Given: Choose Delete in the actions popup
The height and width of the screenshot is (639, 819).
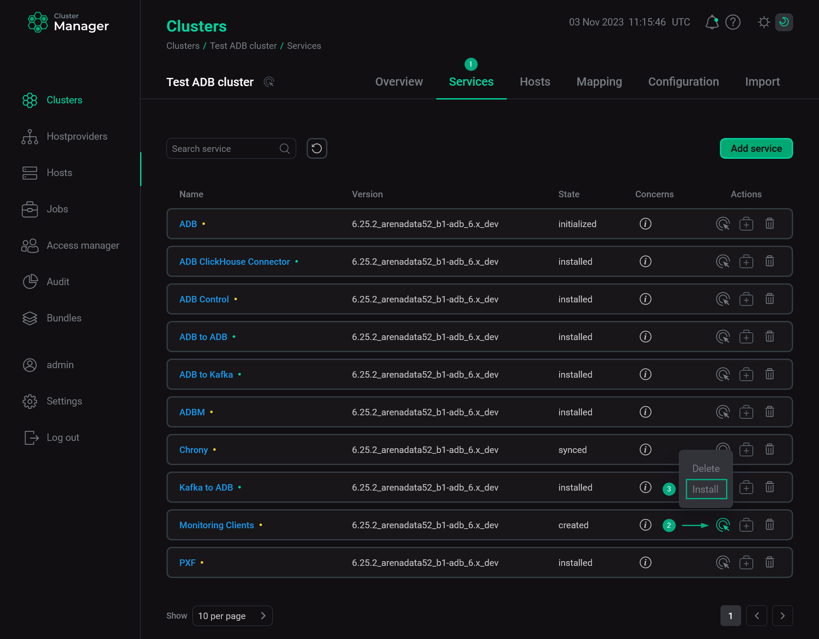Looking at the screenshot, I should coord(706,469).
